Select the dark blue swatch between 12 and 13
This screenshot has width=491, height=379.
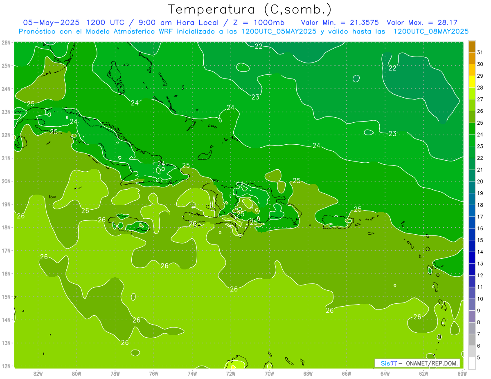[472, 269]
